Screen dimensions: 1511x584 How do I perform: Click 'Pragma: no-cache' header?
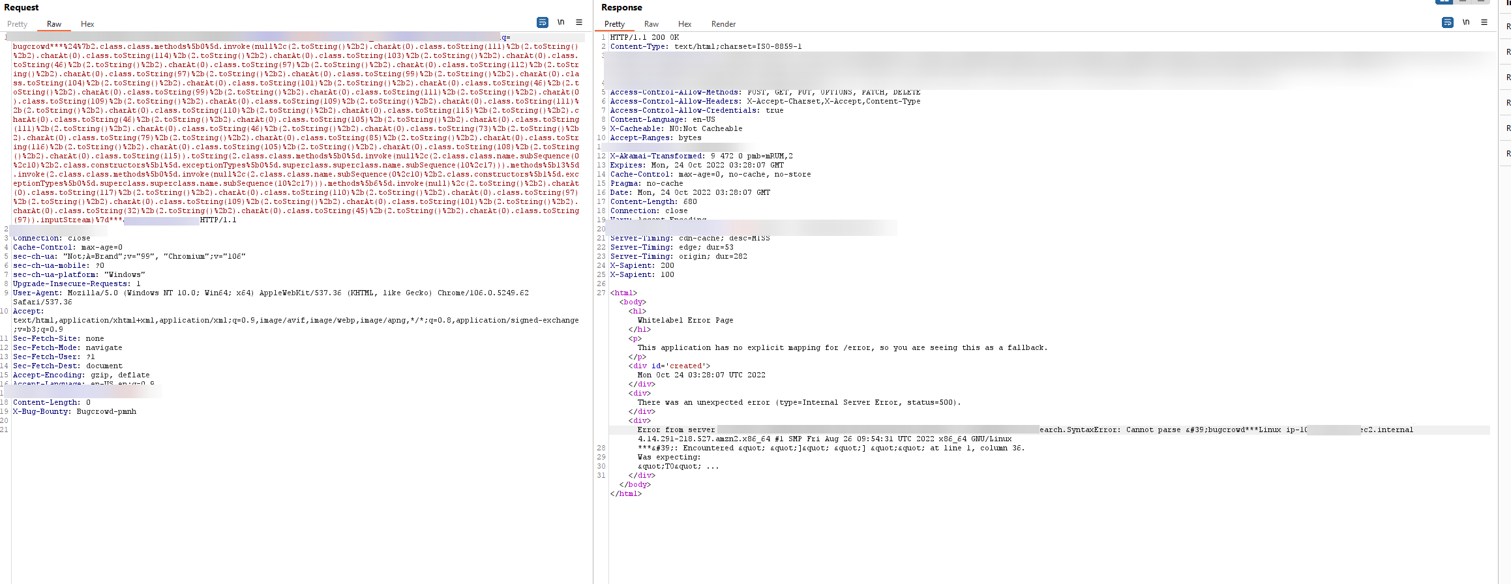pos(647,184)
